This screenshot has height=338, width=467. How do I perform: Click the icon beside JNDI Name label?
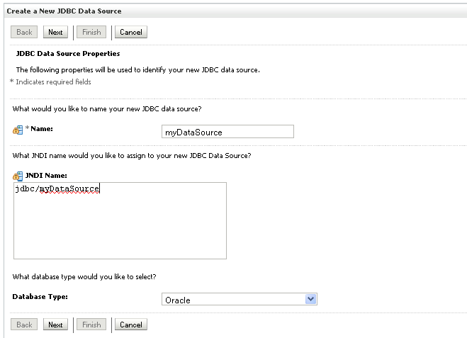coord(18,176)
